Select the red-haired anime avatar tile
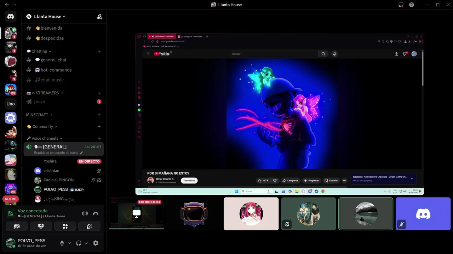 tap(251, 214)
